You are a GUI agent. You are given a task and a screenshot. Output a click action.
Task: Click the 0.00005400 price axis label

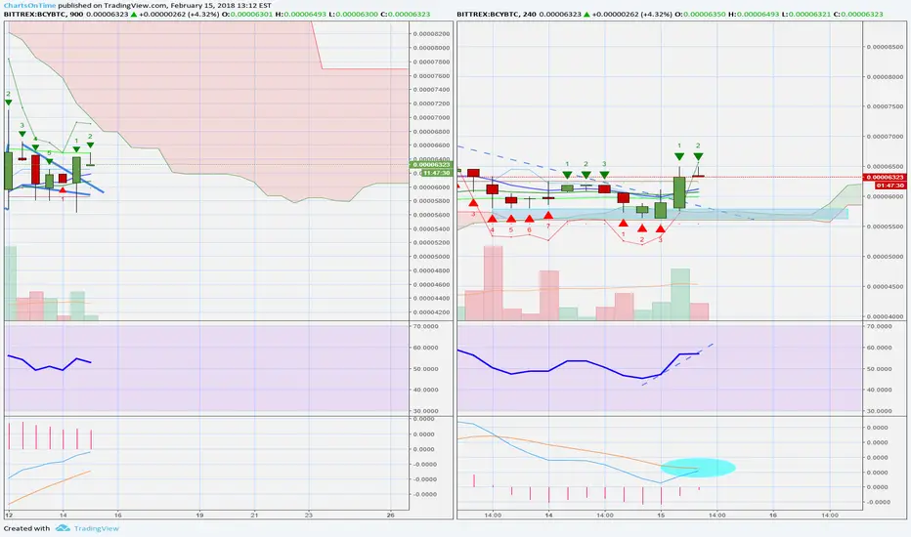pyautogui.click(x=431, y=228)
